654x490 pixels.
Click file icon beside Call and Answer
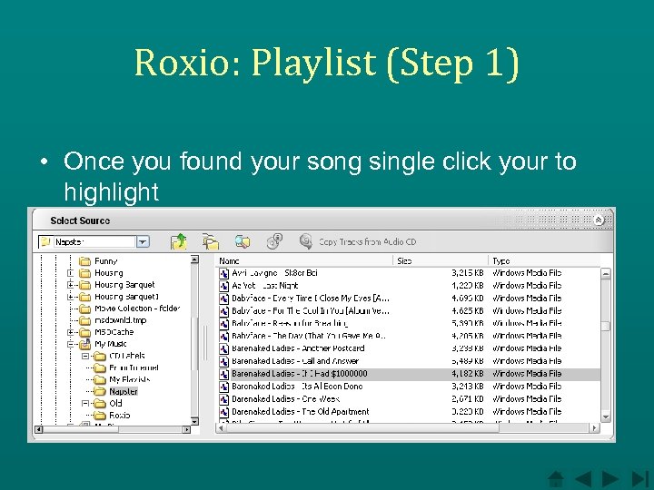[x=224, y=361]
